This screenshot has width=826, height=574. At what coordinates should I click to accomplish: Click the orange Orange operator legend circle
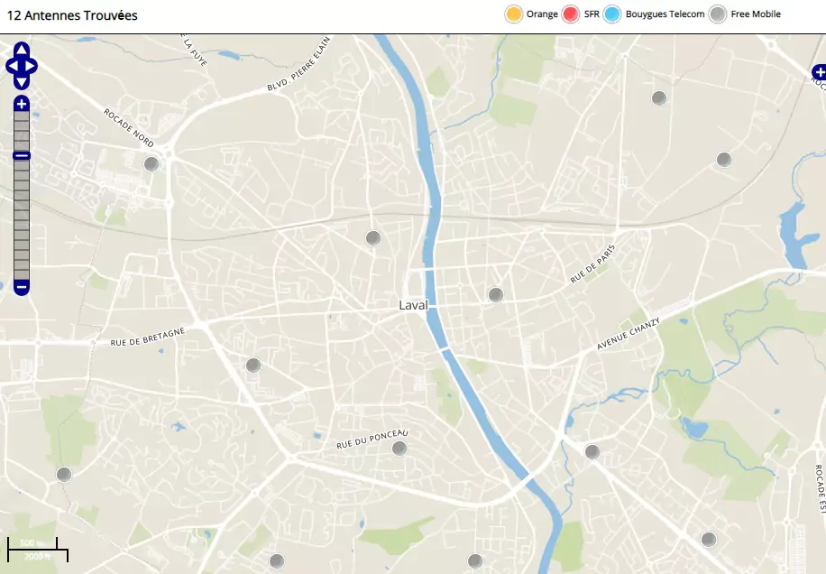pyautogui.click(x=513, y=14)
